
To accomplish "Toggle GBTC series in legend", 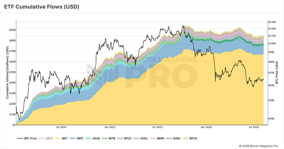I will (46, 138).
